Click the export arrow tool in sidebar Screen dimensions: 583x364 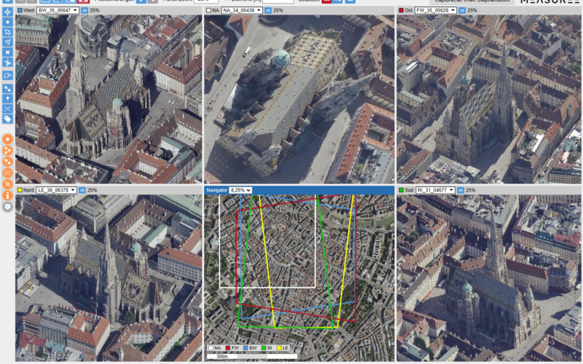tap(7, 76)
